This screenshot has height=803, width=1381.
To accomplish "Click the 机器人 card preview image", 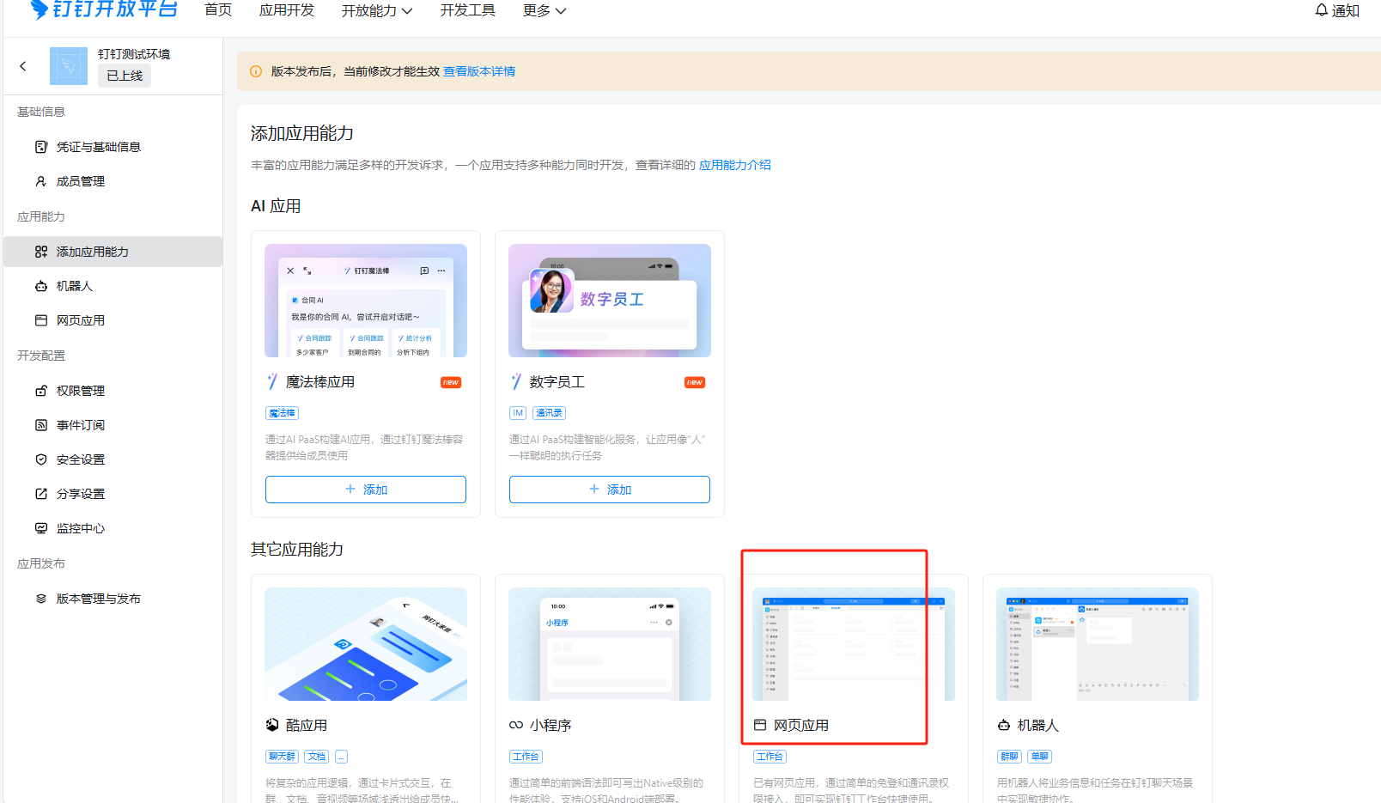I will tap(1098, 644).
